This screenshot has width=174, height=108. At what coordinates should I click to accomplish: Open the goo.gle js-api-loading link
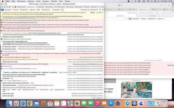[44, 14]
